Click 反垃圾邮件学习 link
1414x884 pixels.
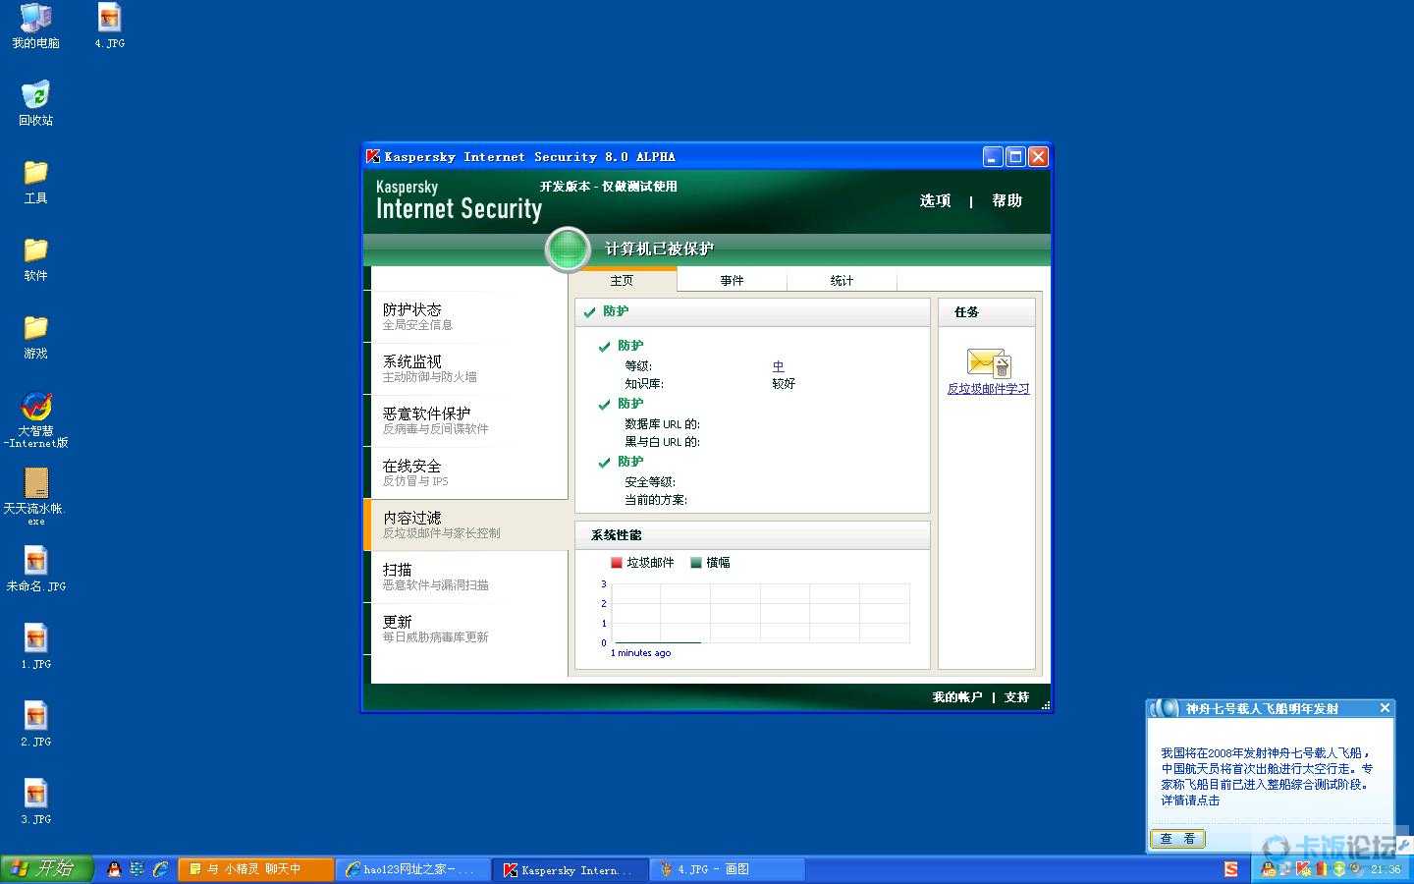coord(988,389)
